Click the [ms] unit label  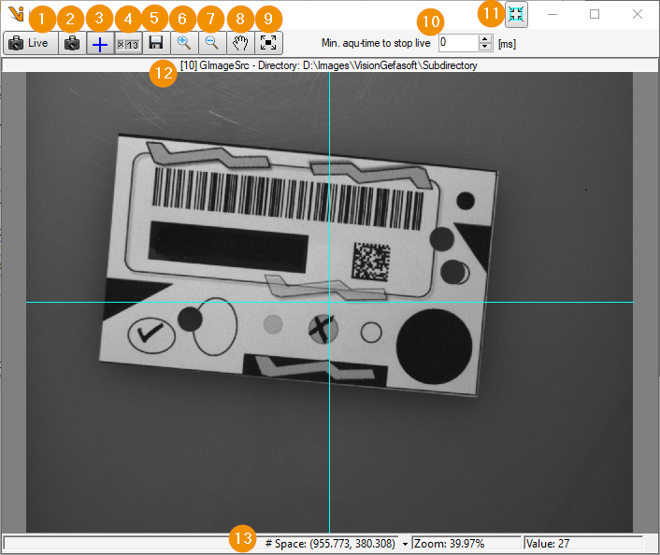click(x=507, y=44)
